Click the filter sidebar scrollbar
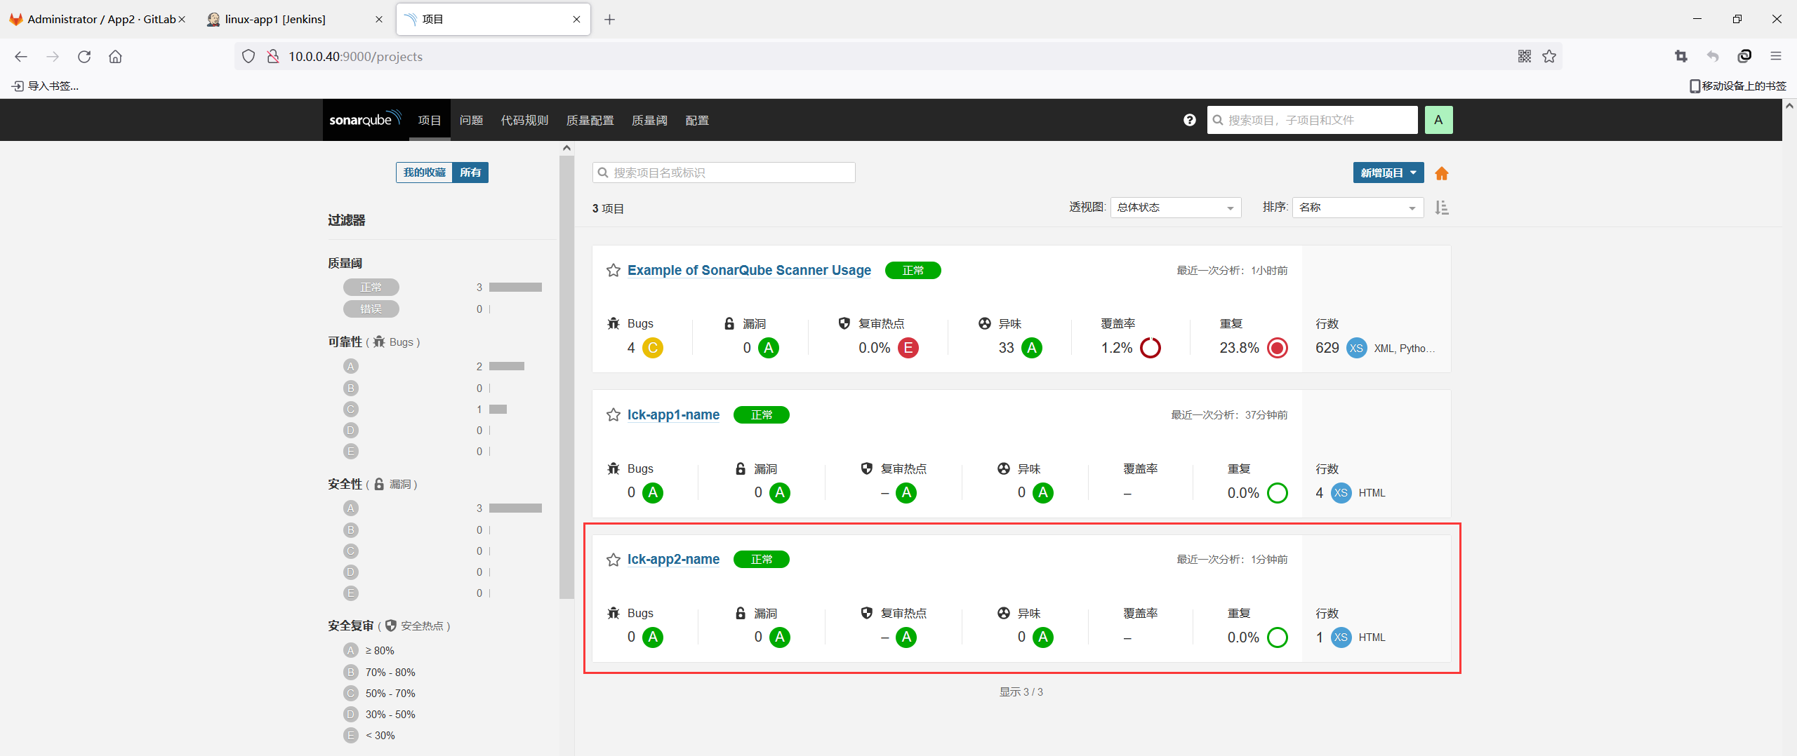The width and height of the screenshot is (1797, 756). pos(566,377)
